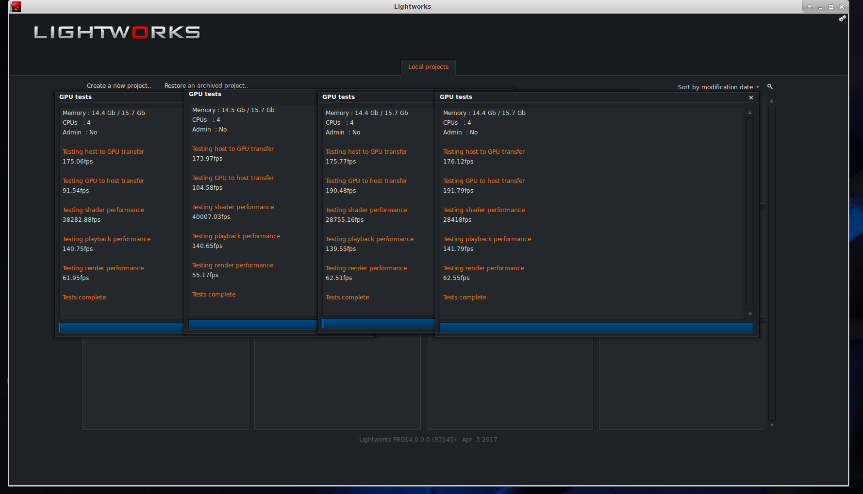Viewport: 863px width, 494px height.
Task: Open the settings gears icon
Action: (842, 18)
